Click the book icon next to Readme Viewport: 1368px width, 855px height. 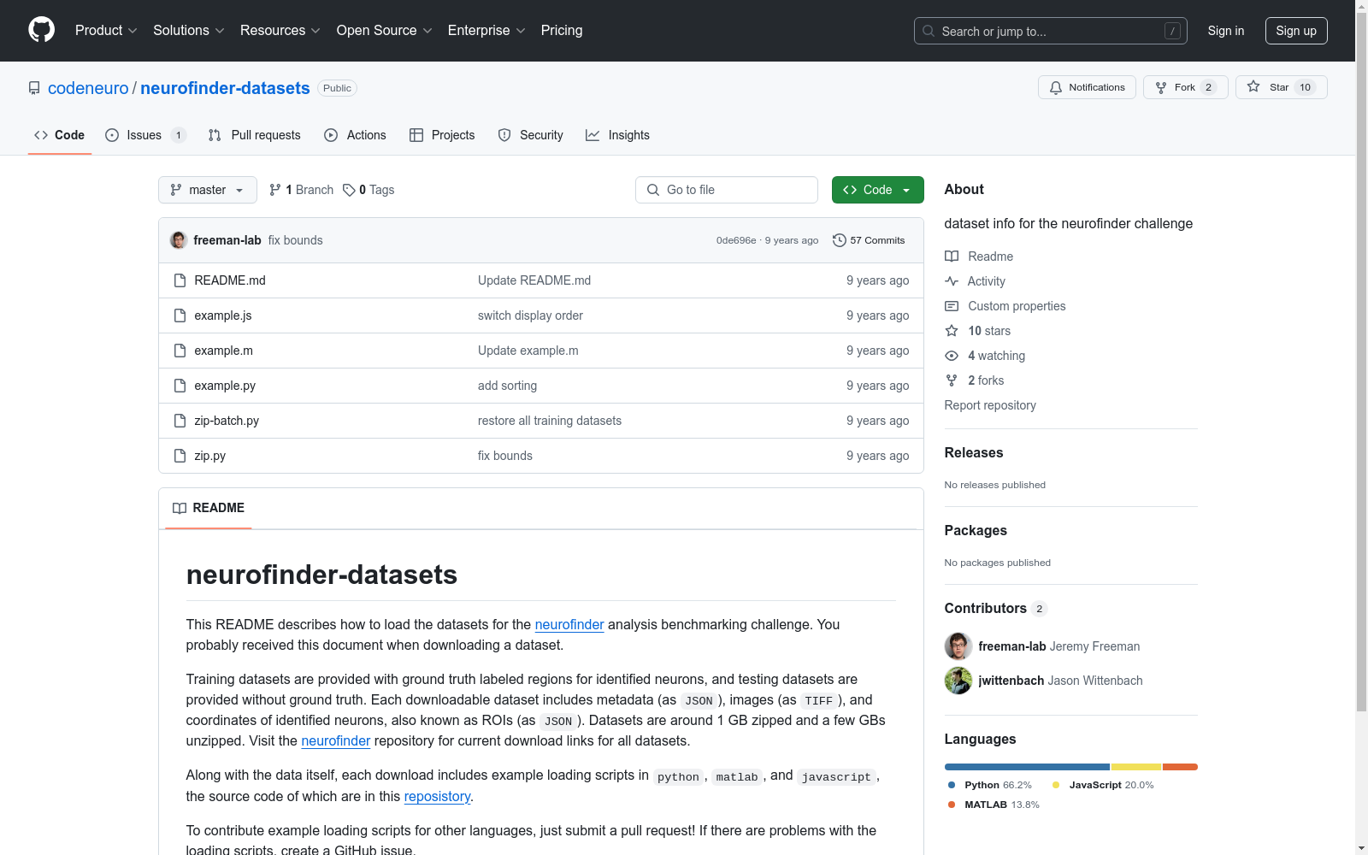tap(952, 256)
